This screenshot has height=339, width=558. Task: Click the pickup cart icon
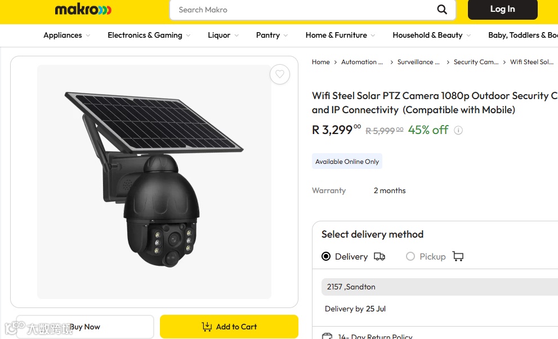458,257
